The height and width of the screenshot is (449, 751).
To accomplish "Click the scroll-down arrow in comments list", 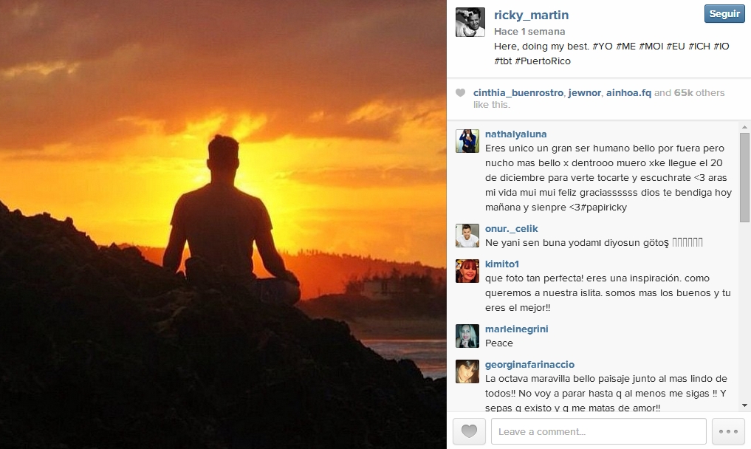I will (744, 405).
